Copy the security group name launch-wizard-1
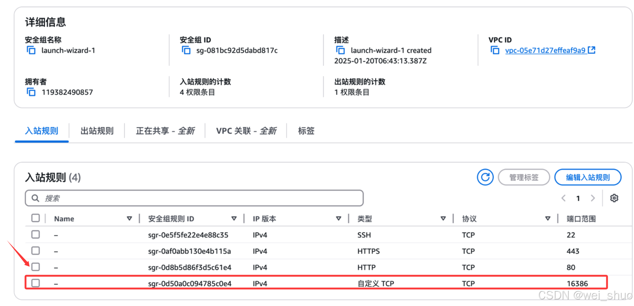 [x=31, y=50]
